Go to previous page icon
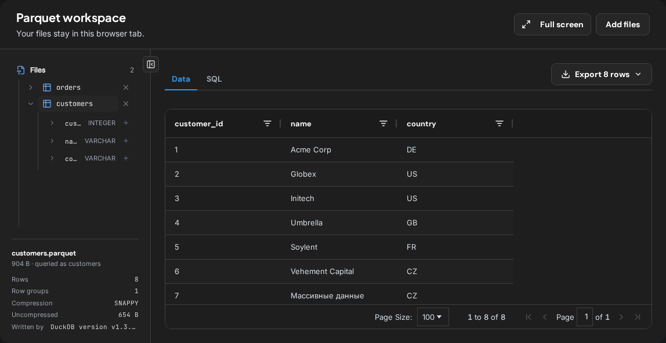Viewport: 666px width, 343px height. tap(545, 317)
